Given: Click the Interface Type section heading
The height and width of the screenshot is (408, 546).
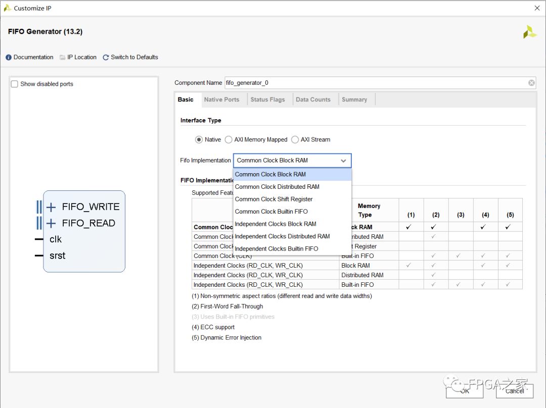Looking at the screenshot, I should tap(201, 120).
